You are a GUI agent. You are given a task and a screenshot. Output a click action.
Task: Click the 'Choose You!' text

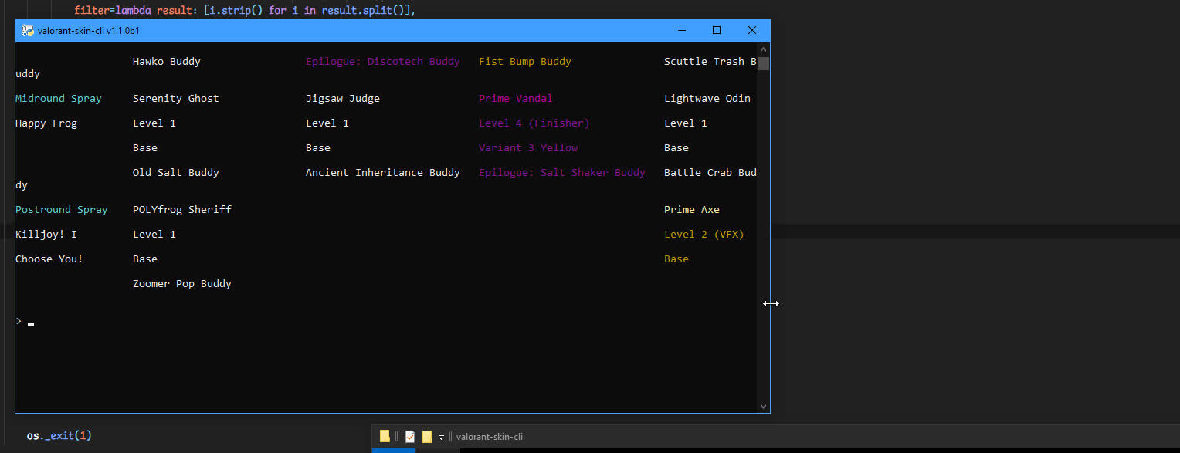click(49, 259)
